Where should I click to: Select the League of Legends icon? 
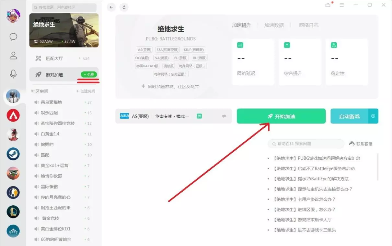click(13, 212)
